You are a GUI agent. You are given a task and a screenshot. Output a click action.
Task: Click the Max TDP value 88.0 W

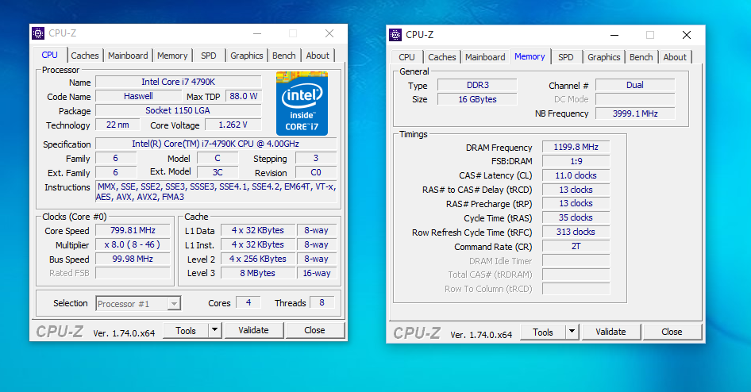[x=243, y=96]
